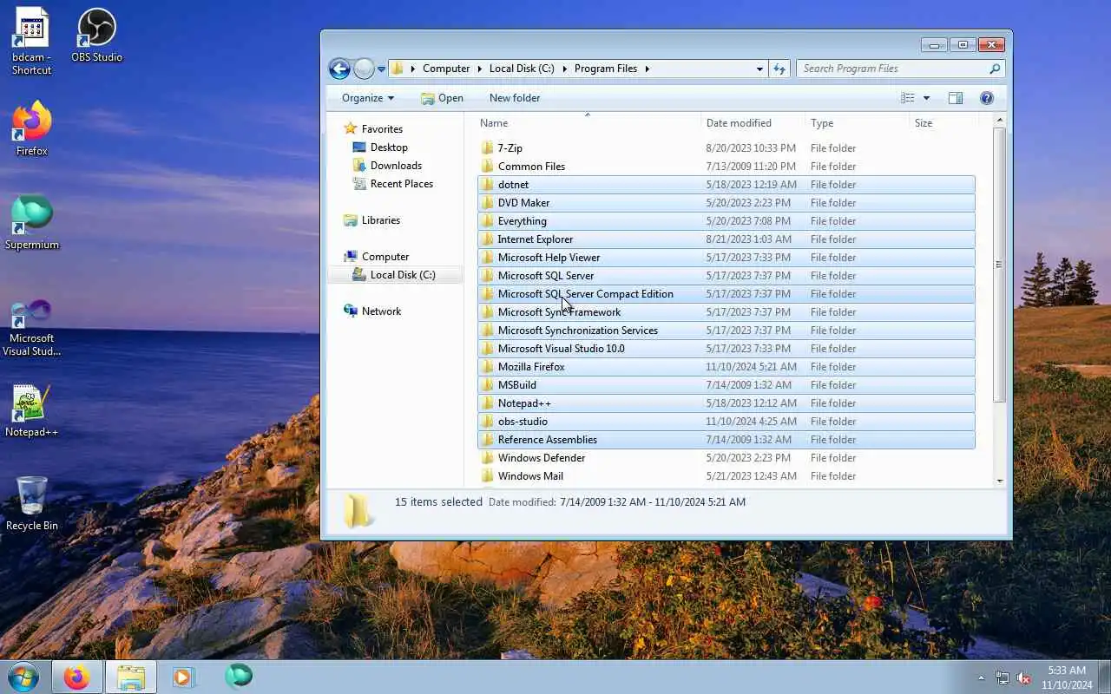Select the Recycle Bin icon

click(31, 503)
